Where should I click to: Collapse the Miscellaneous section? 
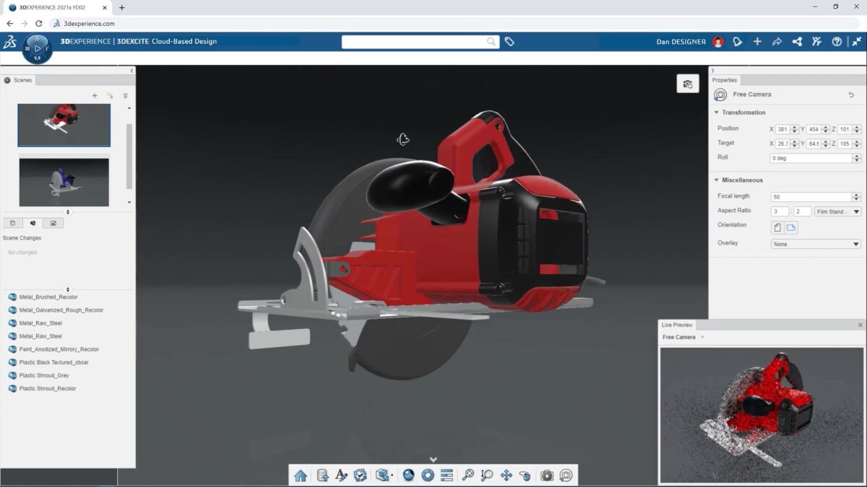coord(717,180)
